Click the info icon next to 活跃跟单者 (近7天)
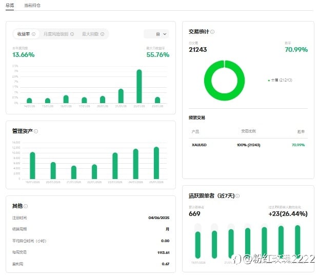The image size is (318, 277). [237, 196]
